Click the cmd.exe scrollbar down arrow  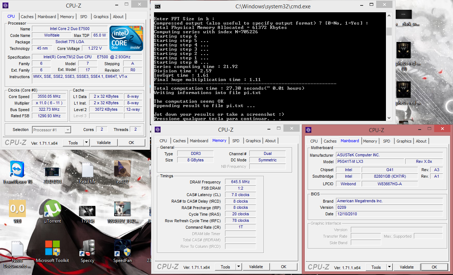coord(389,118)
